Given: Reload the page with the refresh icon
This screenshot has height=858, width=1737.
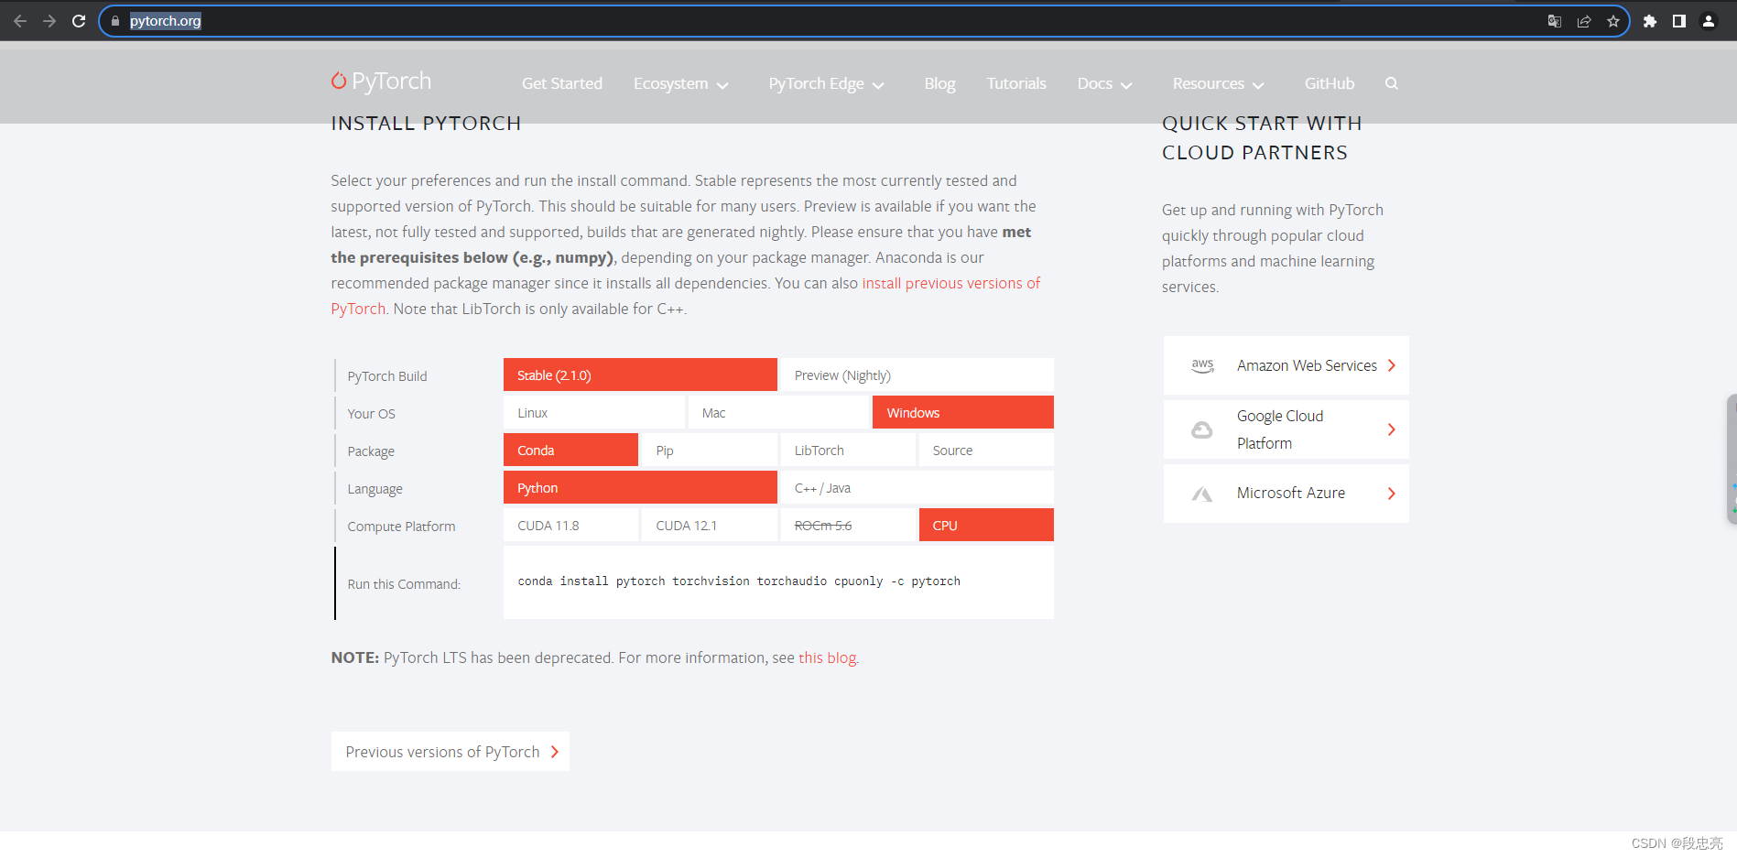Looking at the screenshot, I should click(79, 21).
